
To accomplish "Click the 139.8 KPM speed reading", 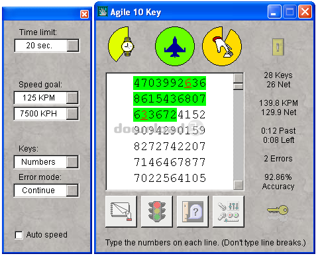I will pos(278,103).
